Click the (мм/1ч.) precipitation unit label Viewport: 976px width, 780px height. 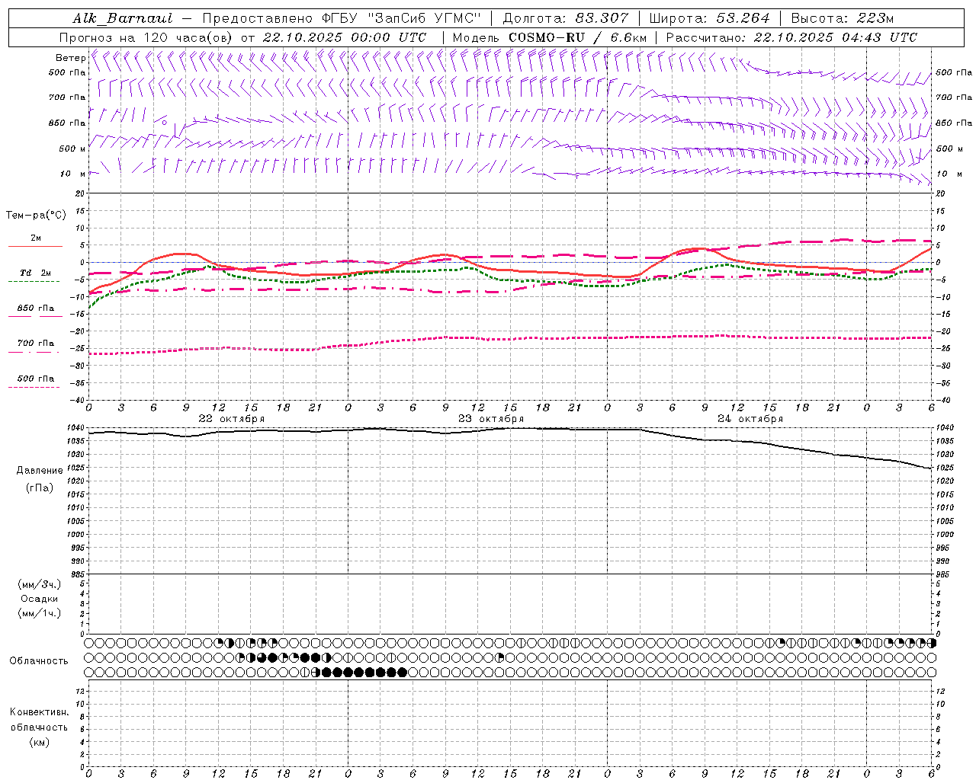[x=40, y=613]
